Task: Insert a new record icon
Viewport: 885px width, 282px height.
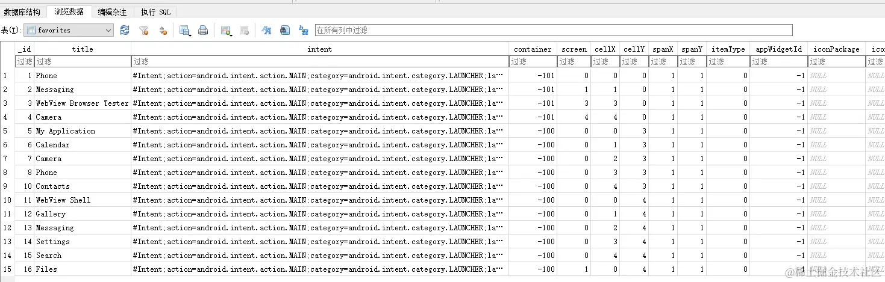Action: tap(227, 30)
